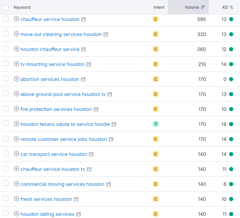Open SERP icon for remote customer service jobs houston
The height and width of the screenshot is (218, 240).
click(x=111, y=139)
